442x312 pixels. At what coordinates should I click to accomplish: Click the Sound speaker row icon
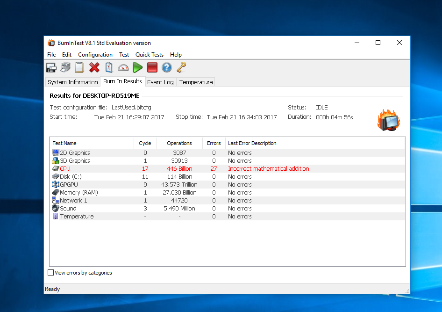coord(56,208)
